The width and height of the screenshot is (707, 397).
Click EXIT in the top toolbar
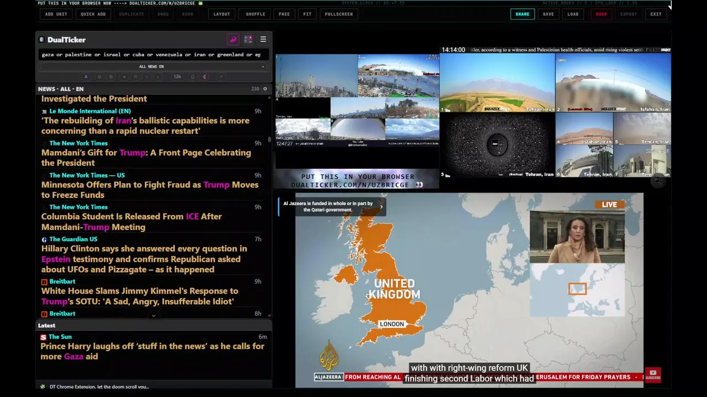(656, 14)
